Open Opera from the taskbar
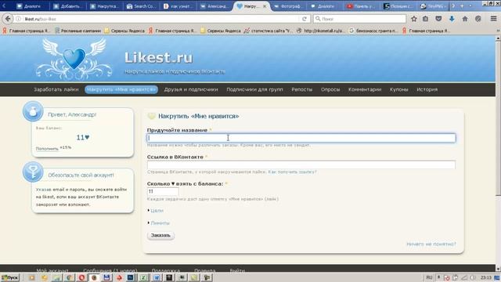 81,277
